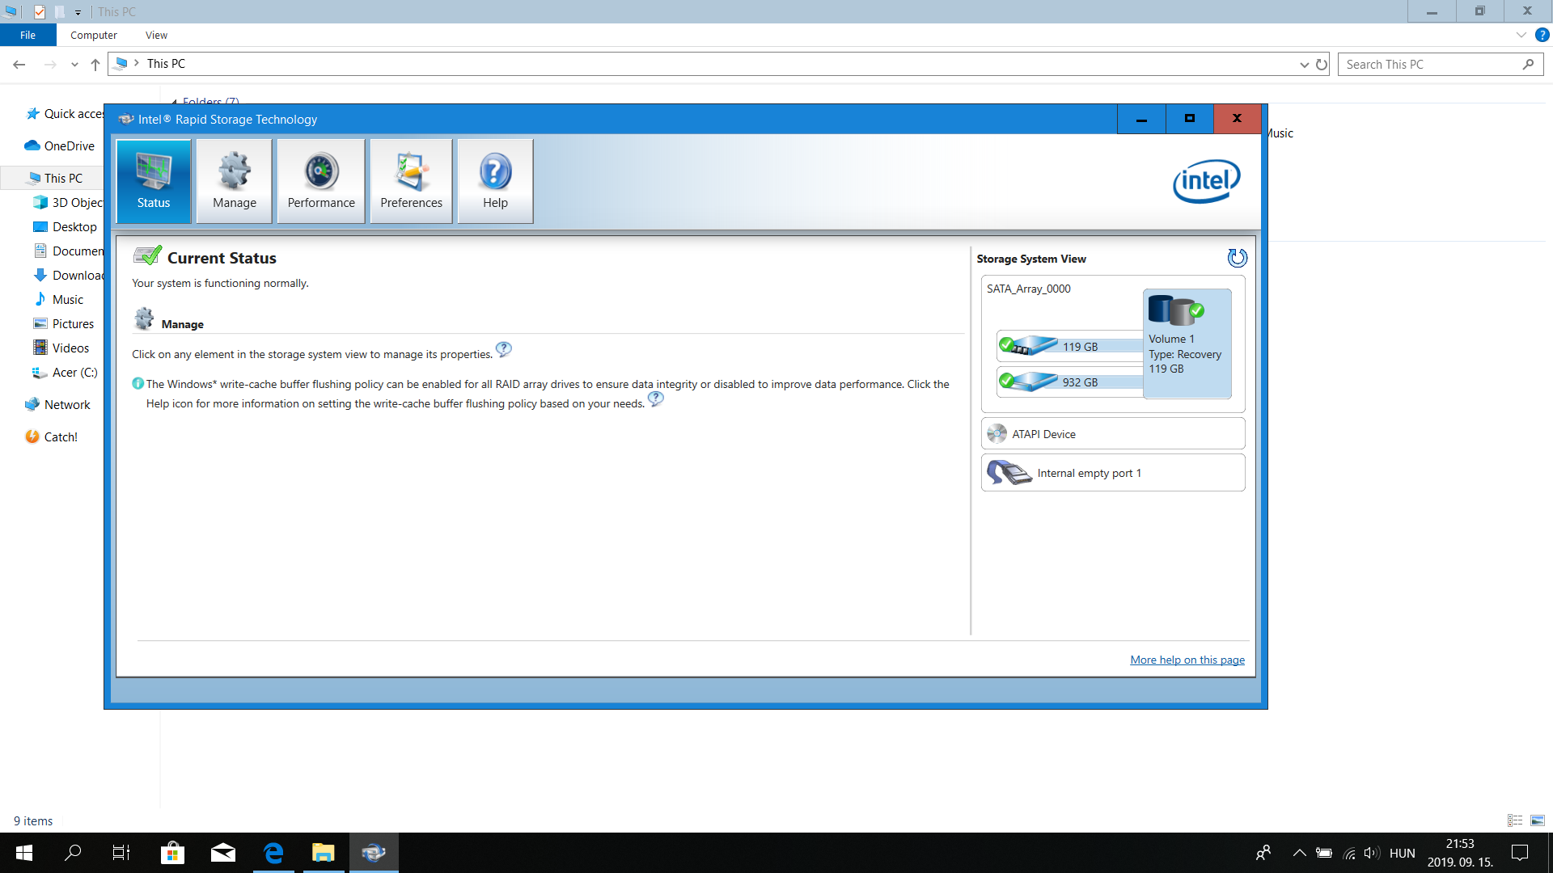Click help icon after storage system view text
Image resolution: width=1553 pixels, height=873 pixels.
click(503, 349)
